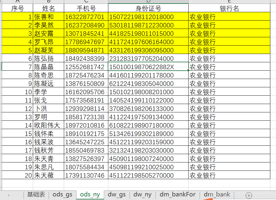Select the name cell 钱秋芳
The image size is (276, 200).
click(48, 150)
